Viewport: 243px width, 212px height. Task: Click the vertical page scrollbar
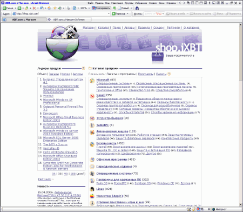point(241,115)
